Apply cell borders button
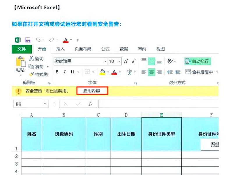Screen dimensions: 233x175 pos(87,72)
